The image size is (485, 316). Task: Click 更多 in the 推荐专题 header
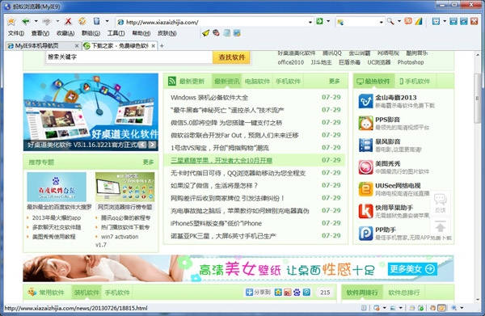[x=148, y=162]
